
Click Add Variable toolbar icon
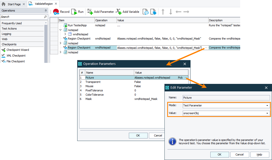tap(127, 12)
